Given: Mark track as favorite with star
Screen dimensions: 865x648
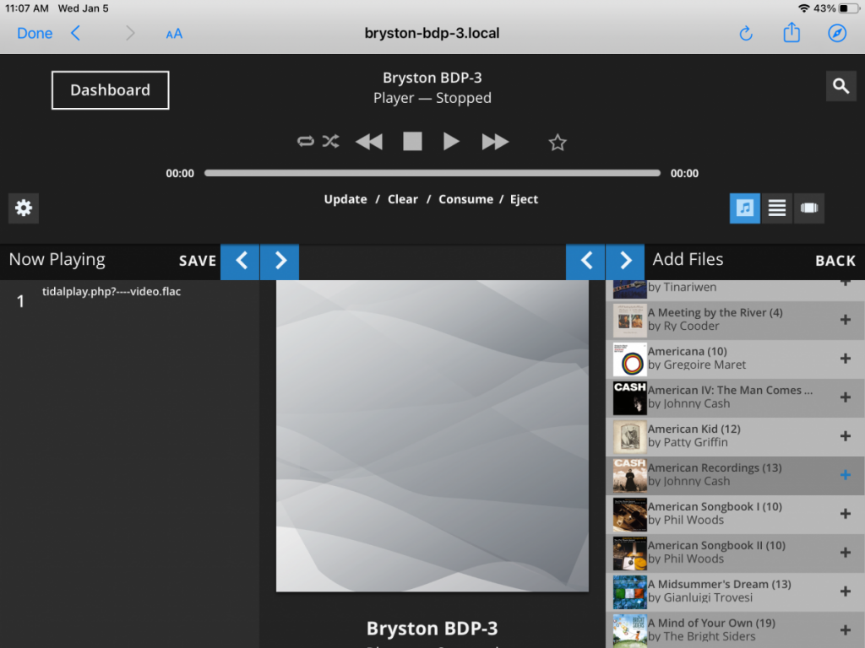Looking at the screenshot, I should pyautogui.click(x=558, y=143).
